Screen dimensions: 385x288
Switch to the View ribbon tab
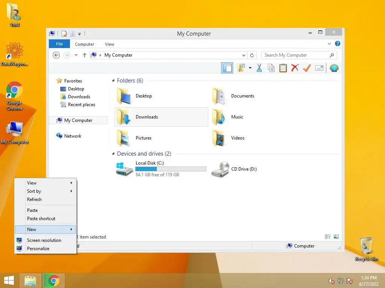(109, 44)
